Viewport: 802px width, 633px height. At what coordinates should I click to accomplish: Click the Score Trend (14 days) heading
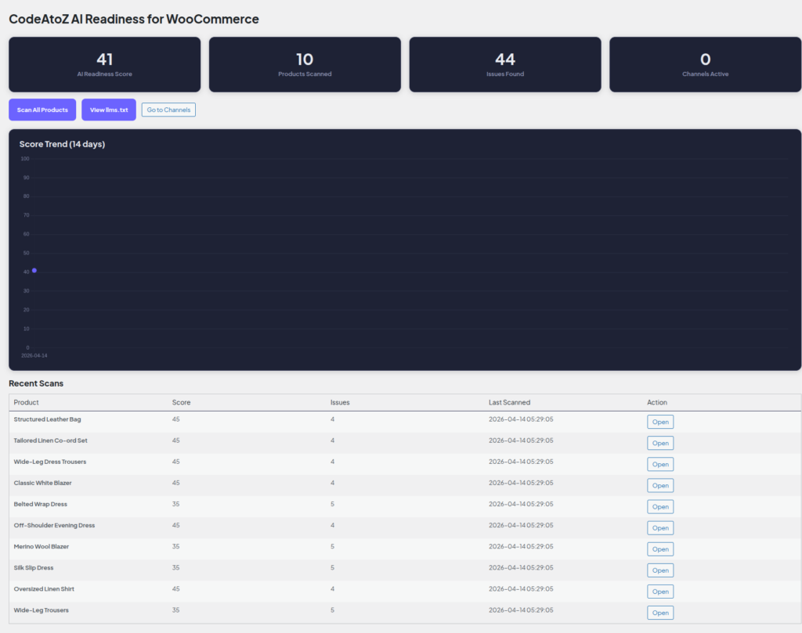pyautogui.click(x=63, y=144)
